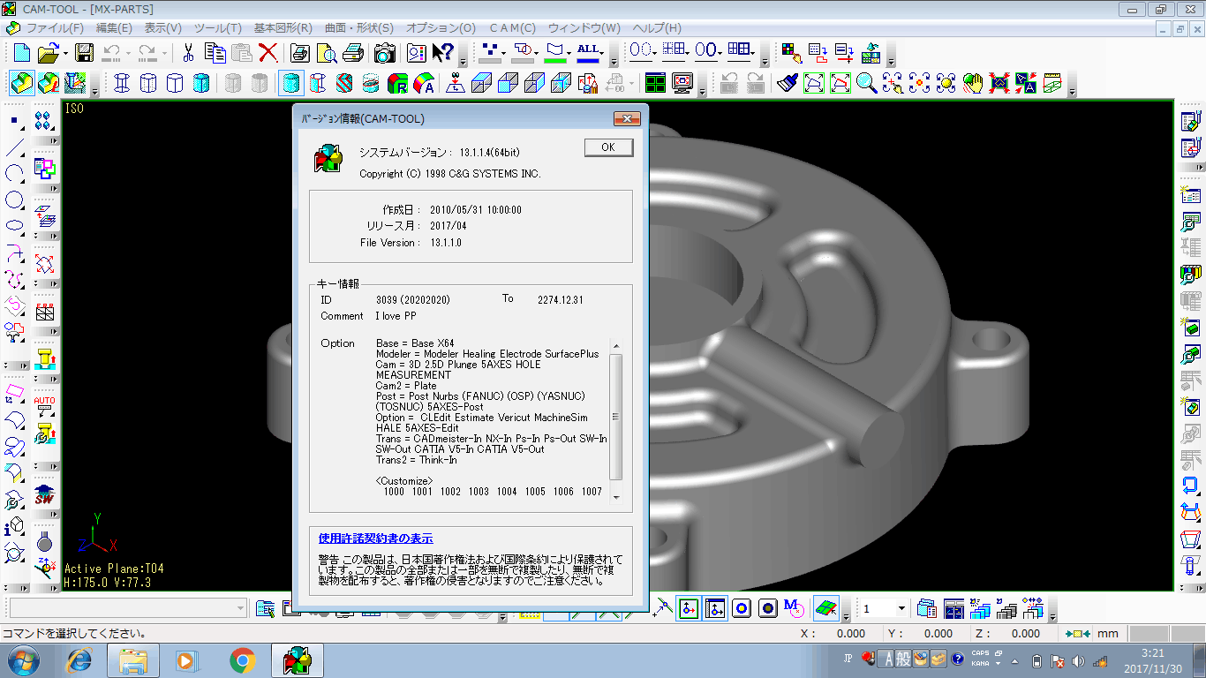
Task: Capture screen with the camera icon
Action: click(384, 53)
